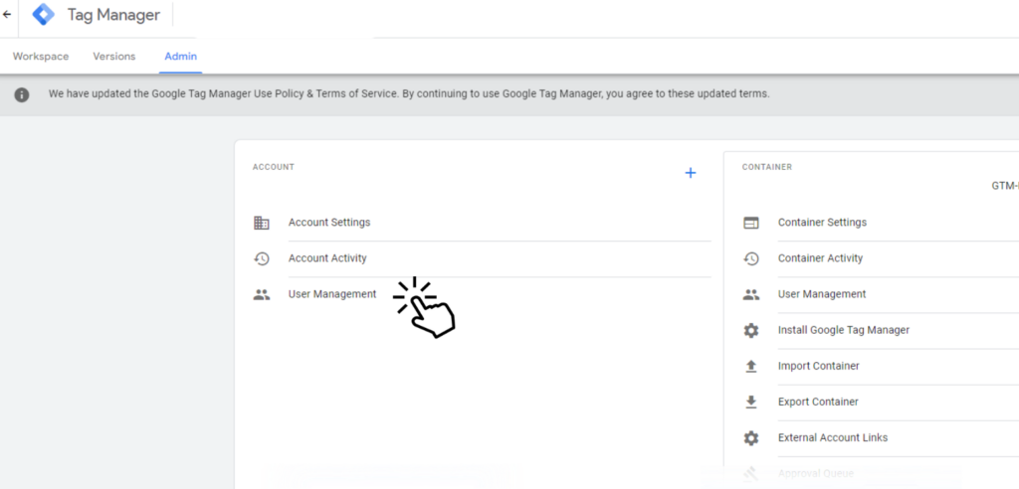Click the Container Activity history icon
The width and height of the screenshot is (1019, 489).
point(750,258)
